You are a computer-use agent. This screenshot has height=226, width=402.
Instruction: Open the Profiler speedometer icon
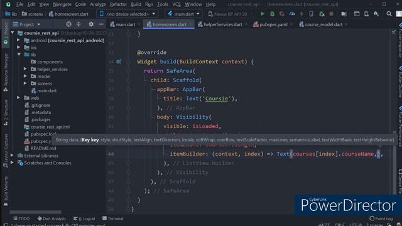(x=291, y=14)
